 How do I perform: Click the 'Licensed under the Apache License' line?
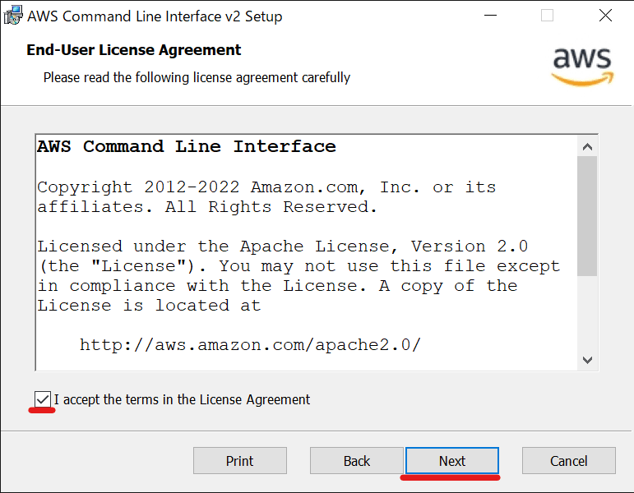tap(283, 246)
